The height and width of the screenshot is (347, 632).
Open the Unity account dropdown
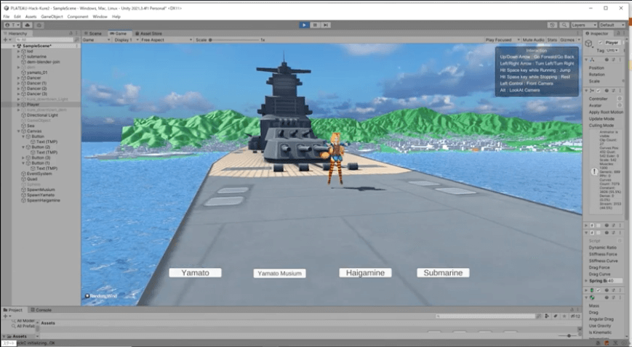[12, 25]
